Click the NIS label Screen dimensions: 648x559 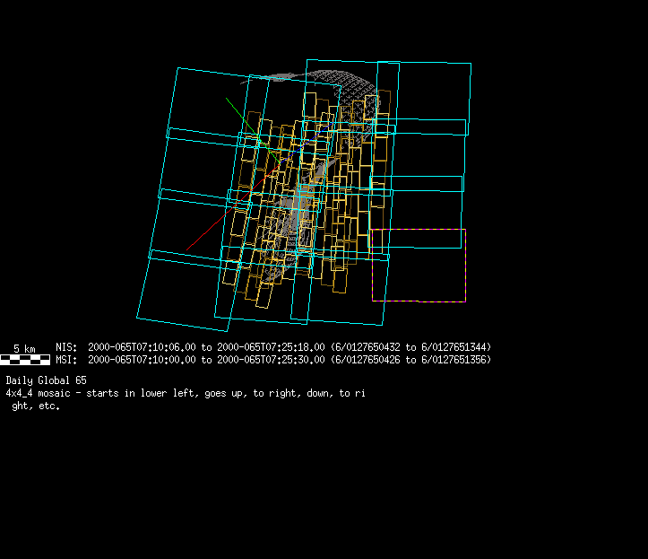click(66, 347)
